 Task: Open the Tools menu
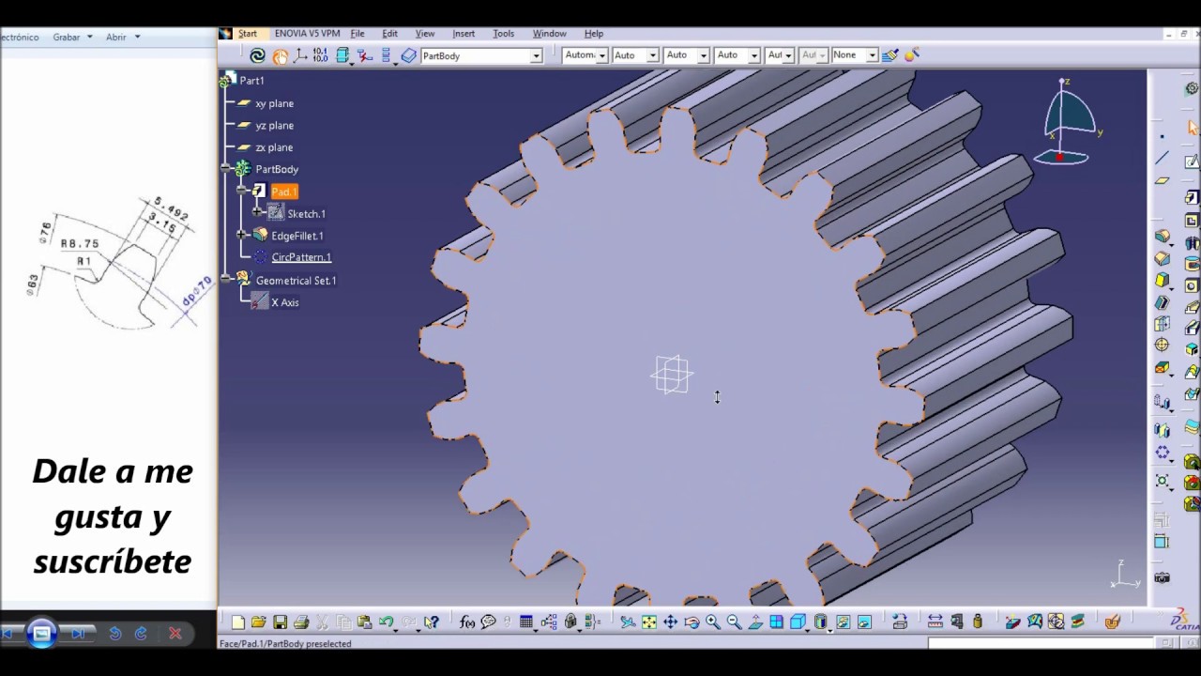503,34
